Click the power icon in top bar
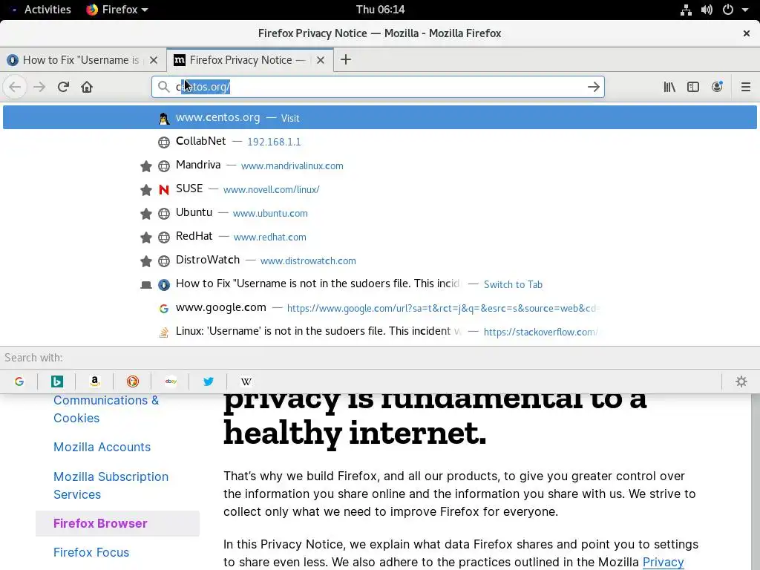 click(x=727, y=10)
